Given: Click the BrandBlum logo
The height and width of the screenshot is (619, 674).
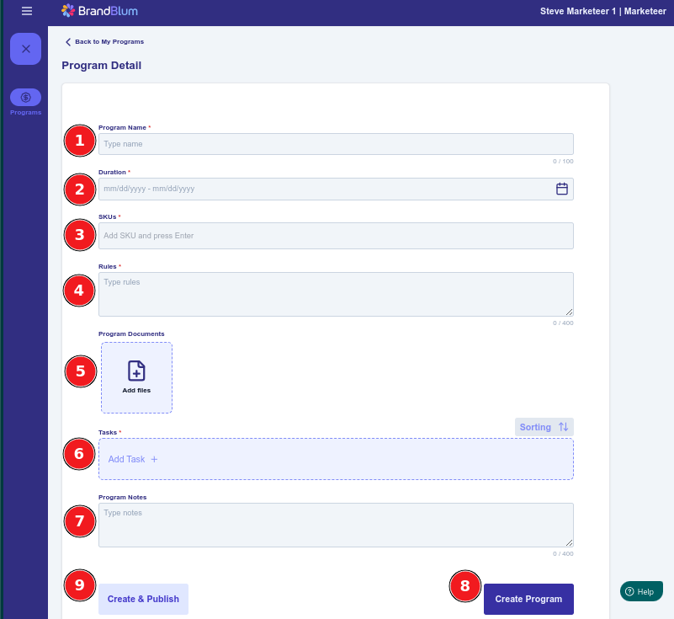Looking at the screenshot, I should 99,11.
